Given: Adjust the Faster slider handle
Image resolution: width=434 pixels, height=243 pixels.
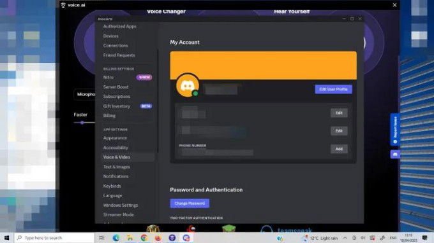Looking at the screenshot, I should point(82,123).
